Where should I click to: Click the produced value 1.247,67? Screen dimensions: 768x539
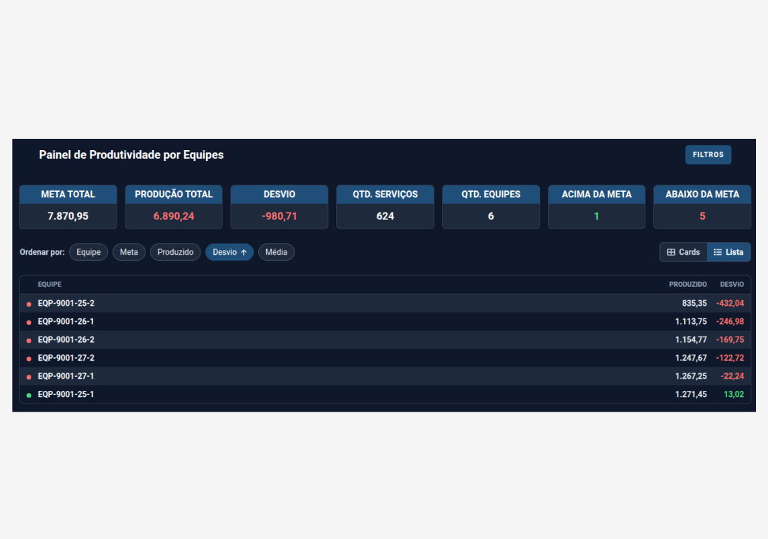(x=691, y=358)
